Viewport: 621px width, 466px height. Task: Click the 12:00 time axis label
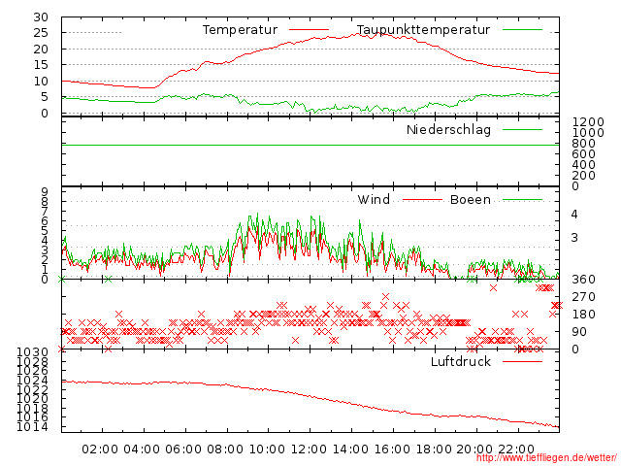click(309, 449)
